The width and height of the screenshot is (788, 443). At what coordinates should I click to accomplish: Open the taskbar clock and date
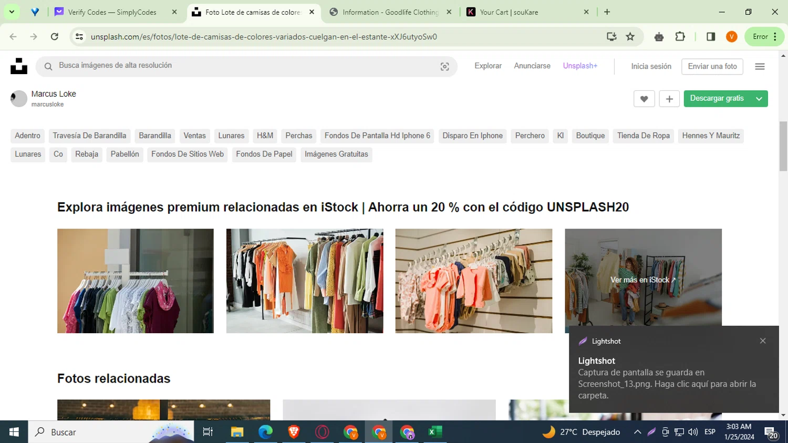pos(739,432)
